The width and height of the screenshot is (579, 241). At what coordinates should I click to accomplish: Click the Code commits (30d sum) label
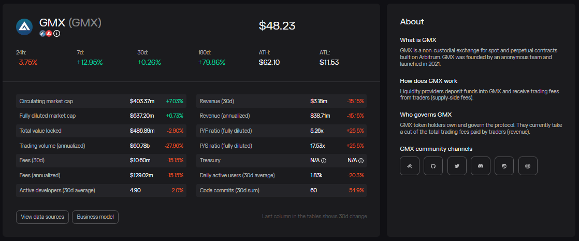tap(229, 190)
